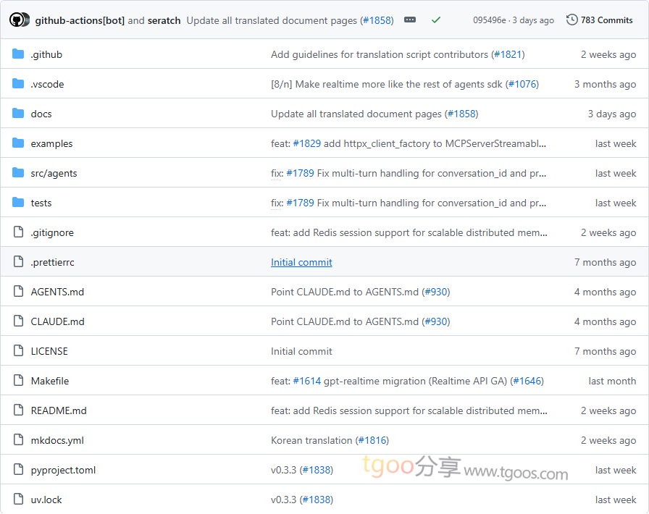This screenshot has height=514, width=649.
Task: Click the github-actions bot avatar icon
Action: coord(20,20)
